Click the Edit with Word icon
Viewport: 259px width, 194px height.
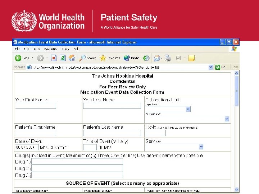pos(178,58)
